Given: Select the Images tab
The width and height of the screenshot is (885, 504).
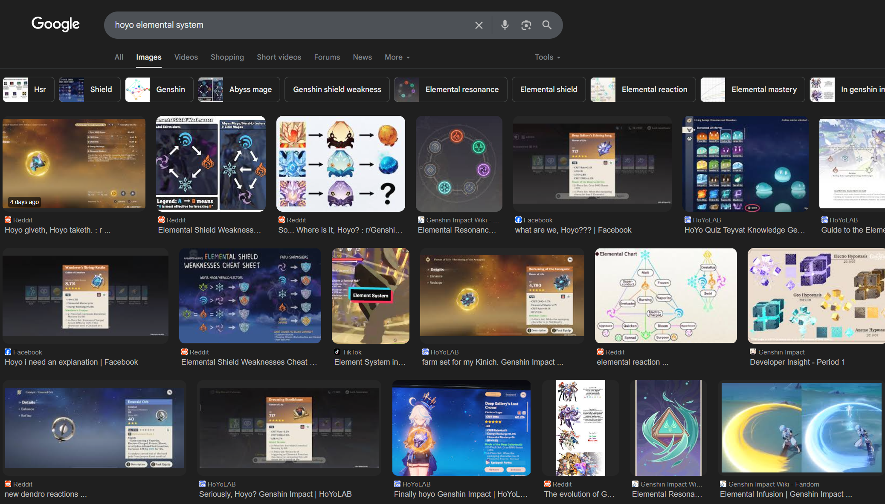Looking at the screenshot, I should pyautogui.click(x=149, y=57).
